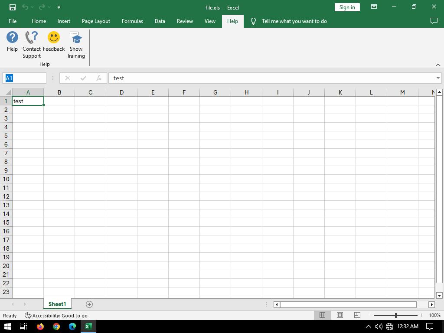Open the Formulas ribbon tab
The width and height of the screenshot is (444, 333).
132,21
